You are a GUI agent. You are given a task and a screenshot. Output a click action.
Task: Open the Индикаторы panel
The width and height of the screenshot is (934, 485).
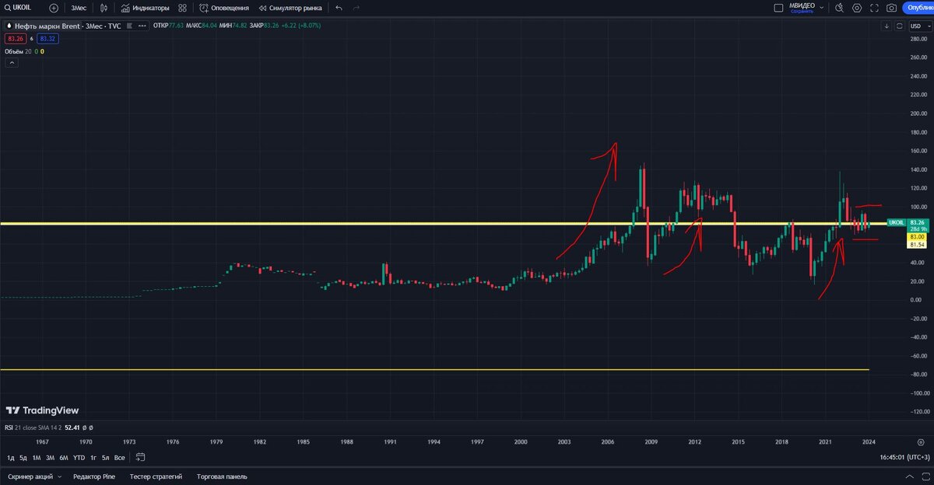coord(146,8)
